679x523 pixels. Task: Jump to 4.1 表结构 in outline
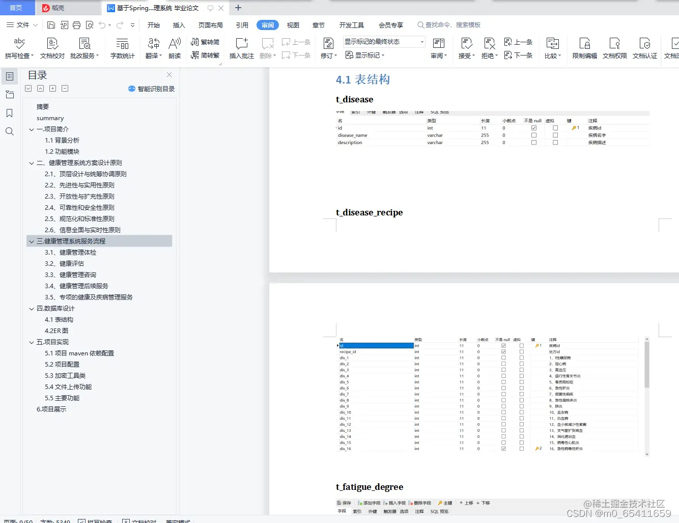click(59, 320)
